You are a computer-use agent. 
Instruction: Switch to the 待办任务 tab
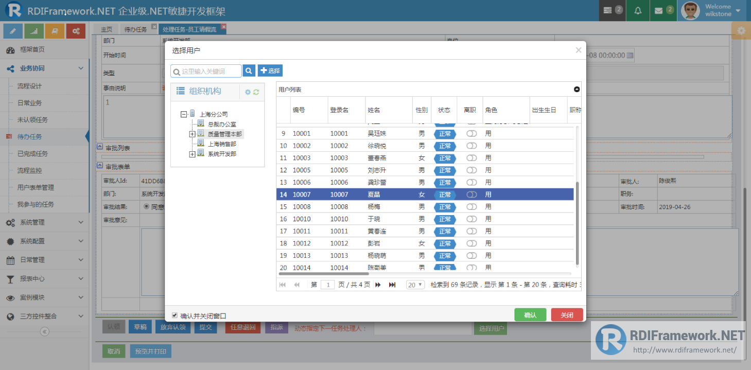pos(135,29)
